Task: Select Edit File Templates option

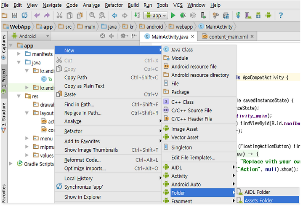Action: click(199, 158)
